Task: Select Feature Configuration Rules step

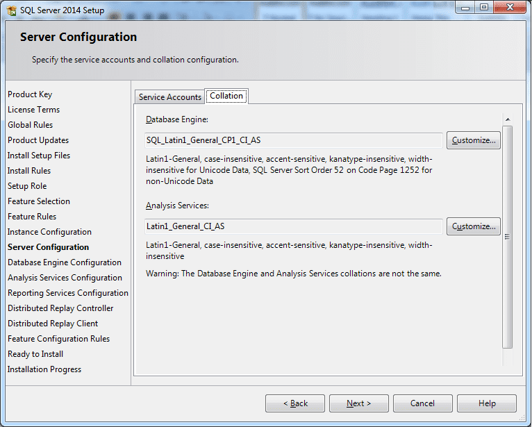Action: click(x=59, y=339)
